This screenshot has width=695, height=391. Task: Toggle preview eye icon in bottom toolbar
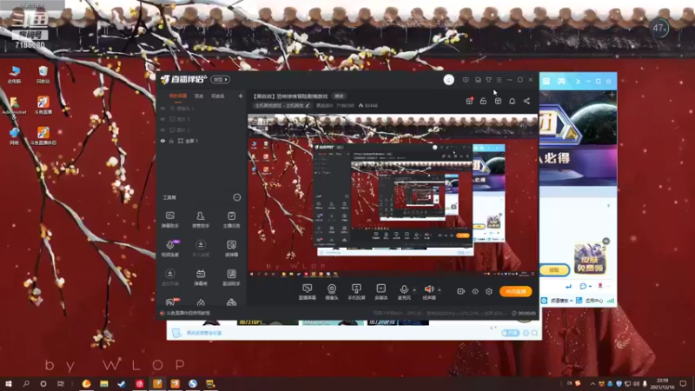[x=475, y=291]
